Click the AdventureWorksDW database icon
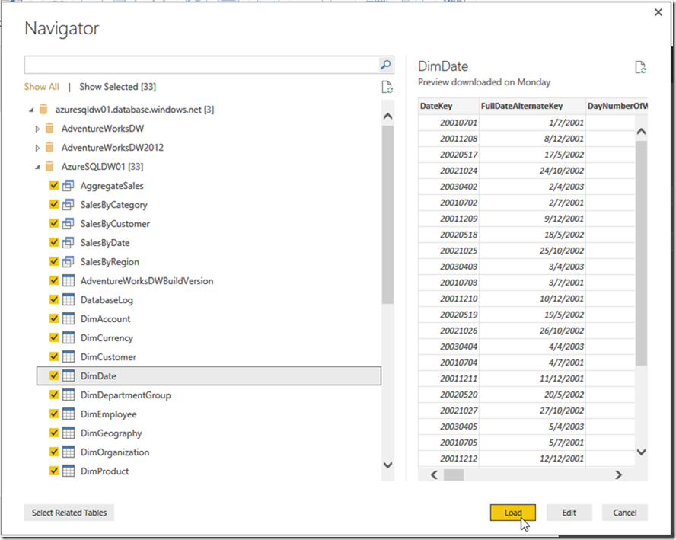Image resolution: width=676 pixels, height=540 pixels. pyautogui.click(x=49, y=129)
